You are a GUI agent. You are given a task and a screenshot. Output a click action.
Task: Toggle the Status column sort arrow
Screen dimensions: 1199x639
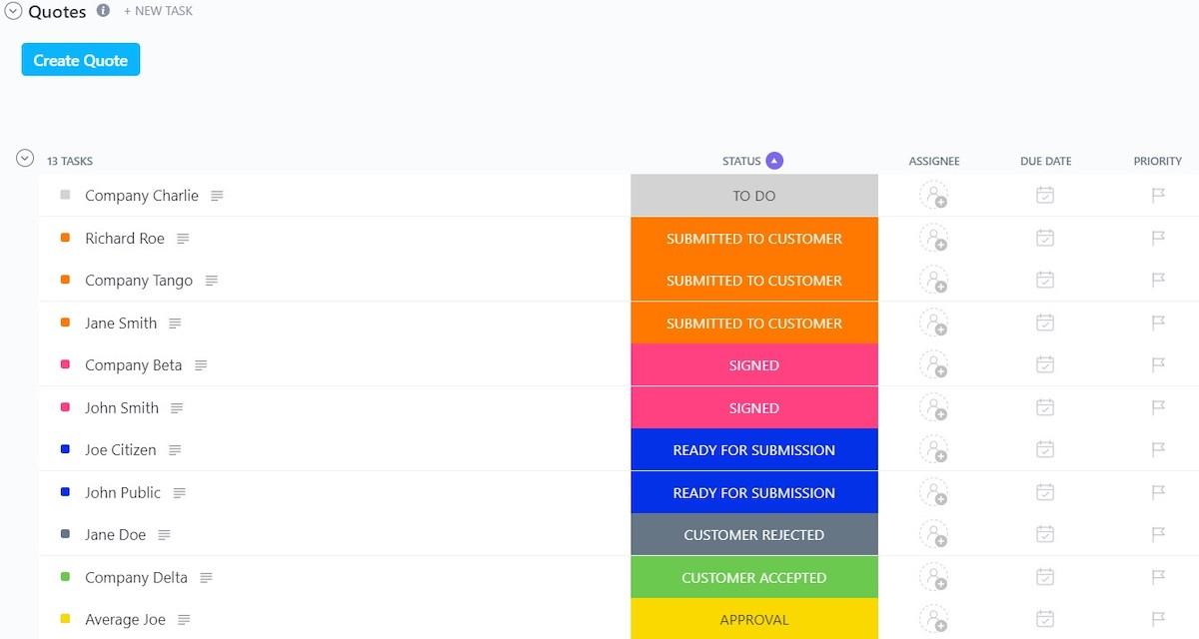(774, 161)
